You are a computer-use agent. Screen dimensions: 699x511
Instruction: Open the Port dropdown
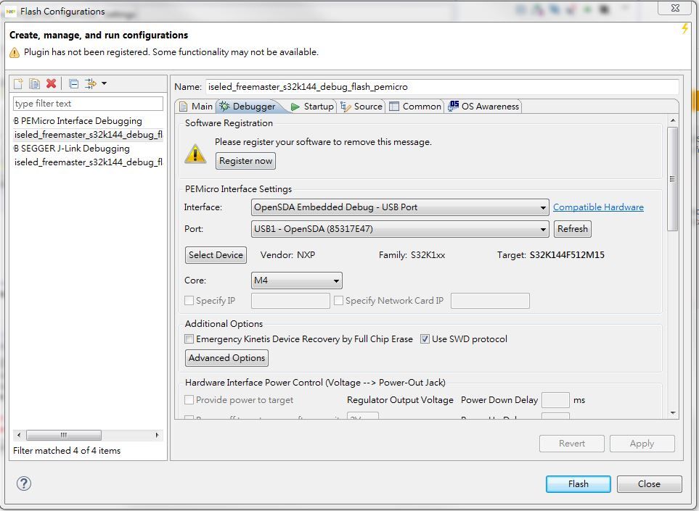click(x=400, y=229)
